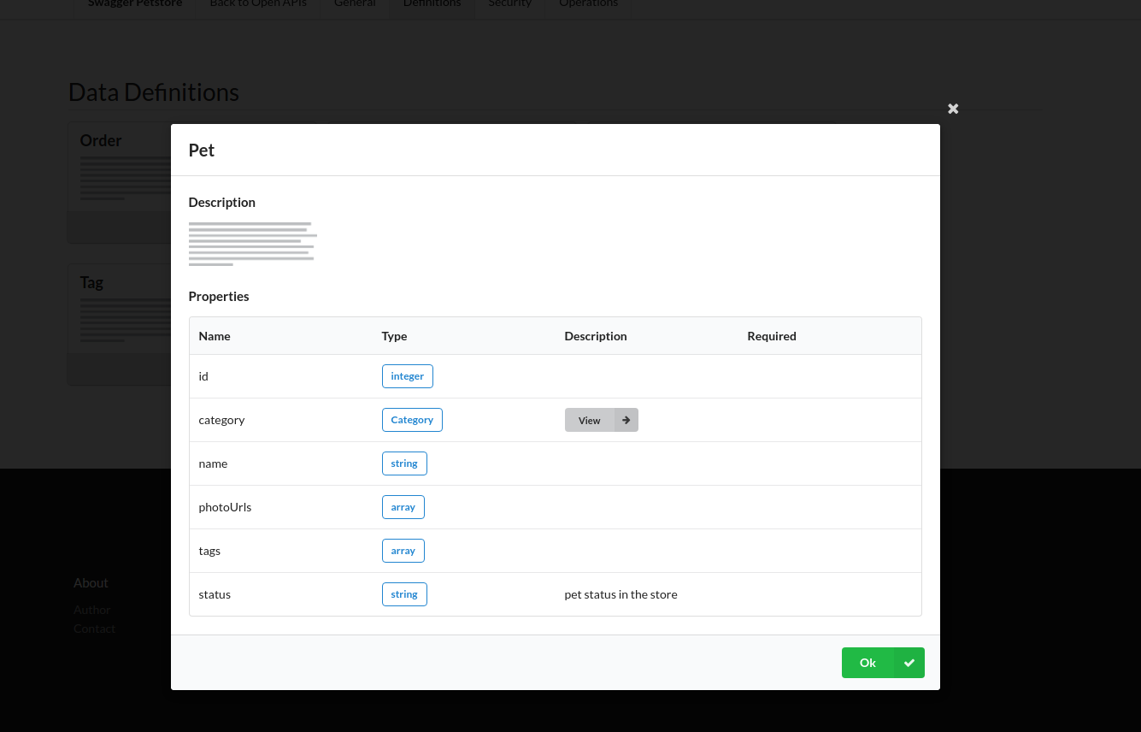
Task: Click the string type label for name
Action: (x=404, y=463)
